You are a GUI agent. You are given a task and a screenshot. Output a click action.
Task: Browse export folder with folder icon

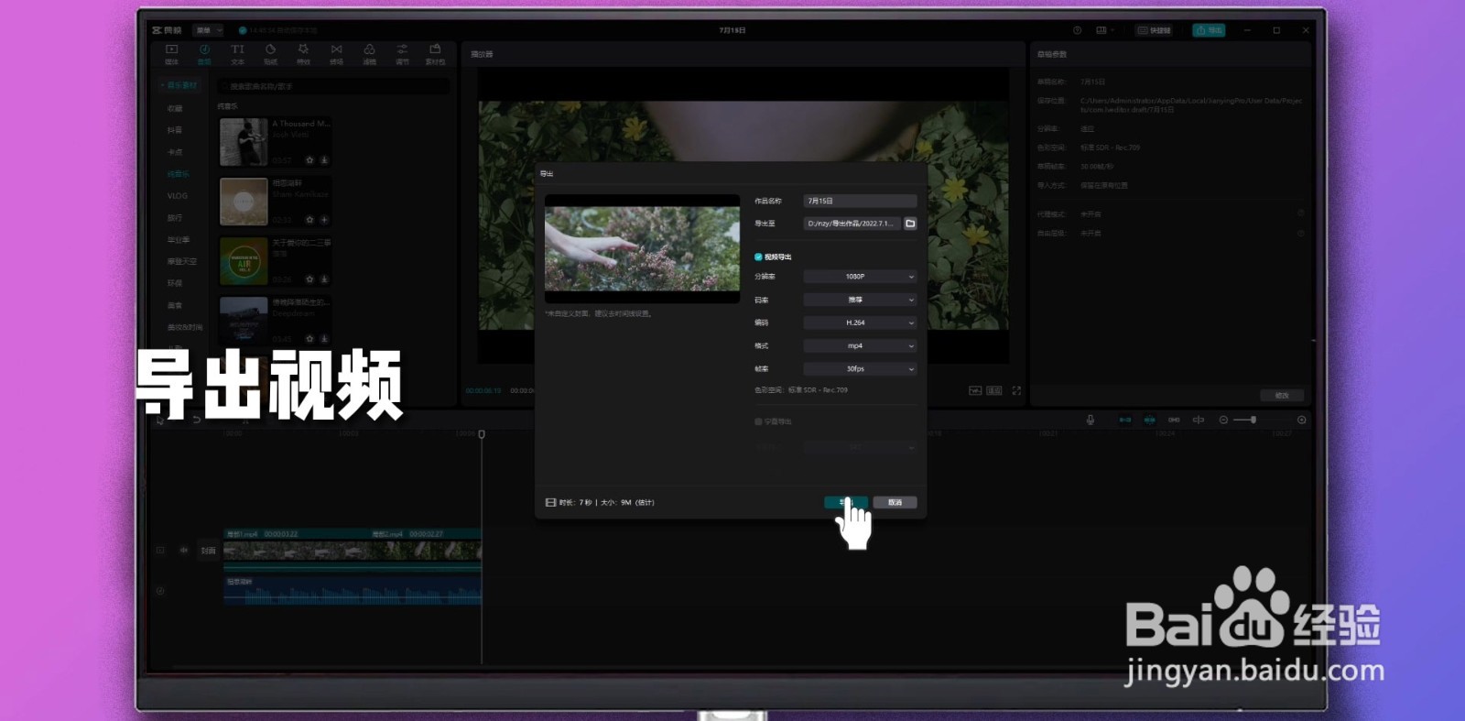910,224
